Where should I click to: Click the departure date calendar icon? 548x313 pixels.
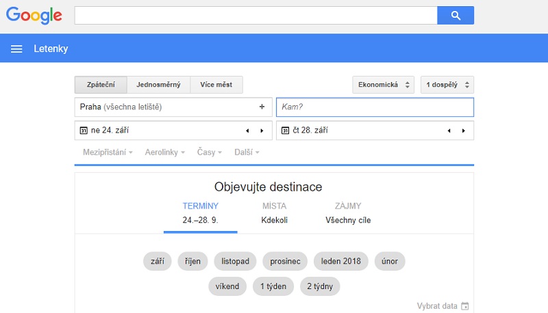(84, 131)
